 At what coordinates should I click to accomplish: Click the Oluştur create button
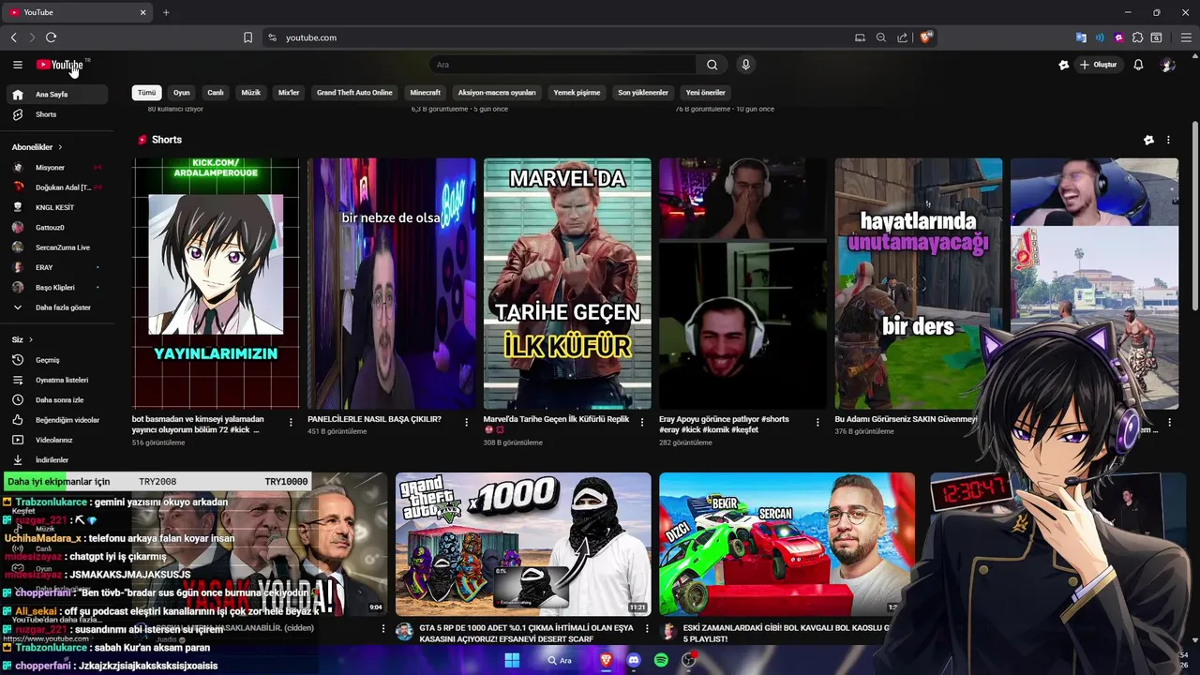(x=1099, y=65)
